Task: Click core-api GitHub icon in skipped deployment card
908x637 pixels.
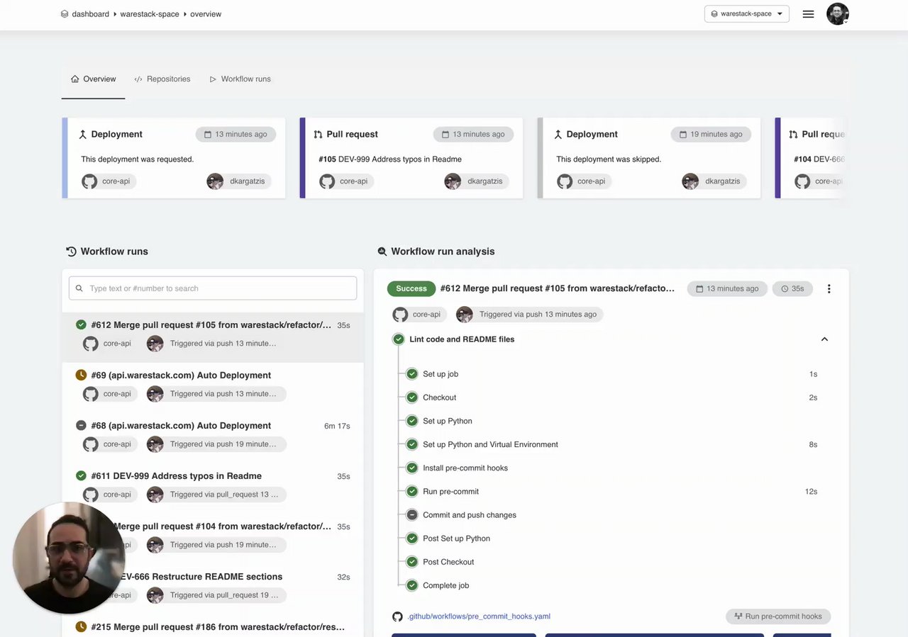Action: point(565,181)
